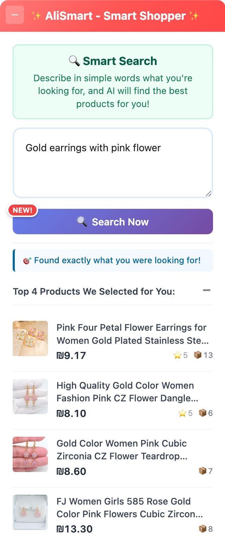Viewport: 225px width, 542px height.
Task: Click the textarea resize handle
Action: (208, 193)
